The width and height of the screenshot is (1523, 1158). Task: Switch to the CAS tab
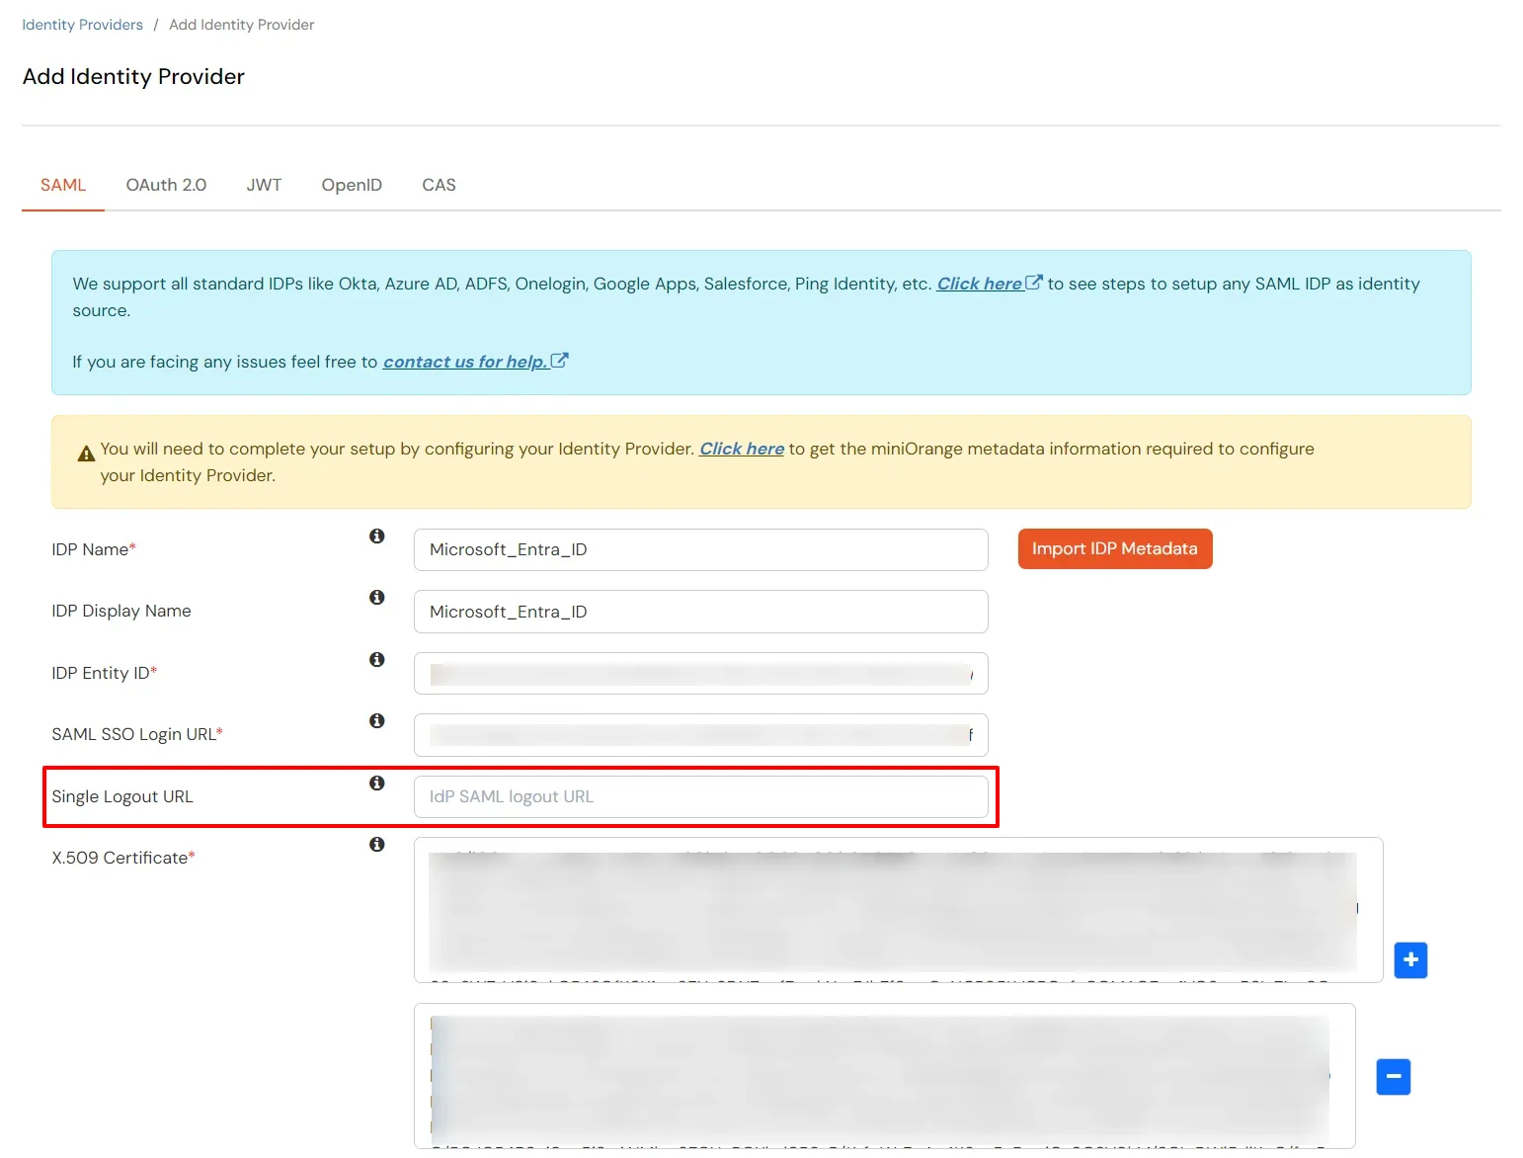point(439,185)
